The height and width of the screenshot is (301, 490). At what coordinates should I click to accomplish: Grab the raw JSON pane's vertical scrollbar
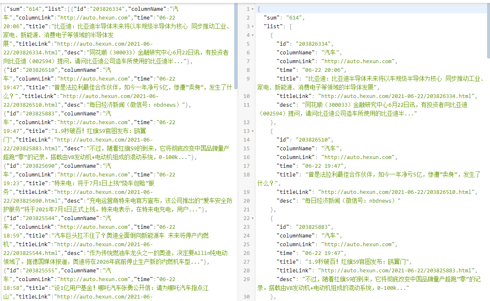point(236,46)
